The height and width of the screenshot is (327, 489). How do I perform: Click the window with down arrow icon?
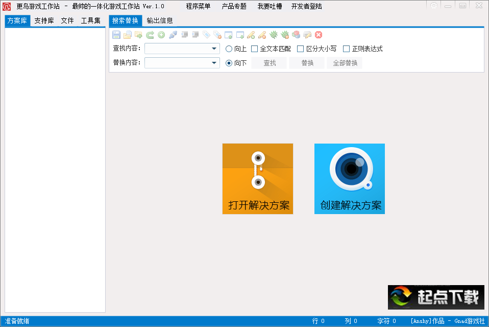[x=240, y=35]
